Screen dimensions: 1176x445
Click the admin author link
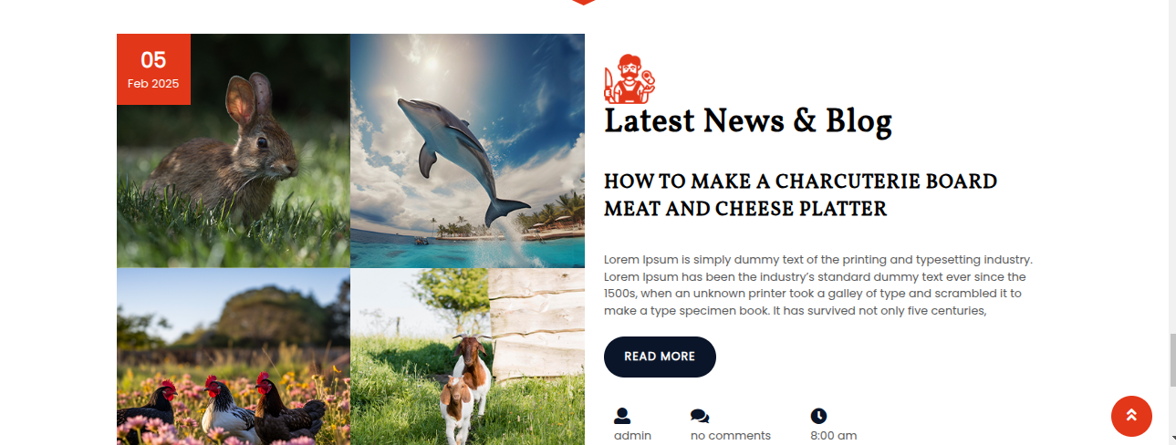coord(632,436)
